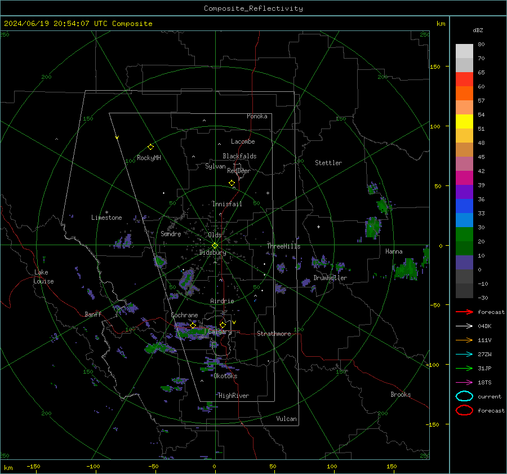
Task: Click the Drumheller city label
Action: coord(330,278)
